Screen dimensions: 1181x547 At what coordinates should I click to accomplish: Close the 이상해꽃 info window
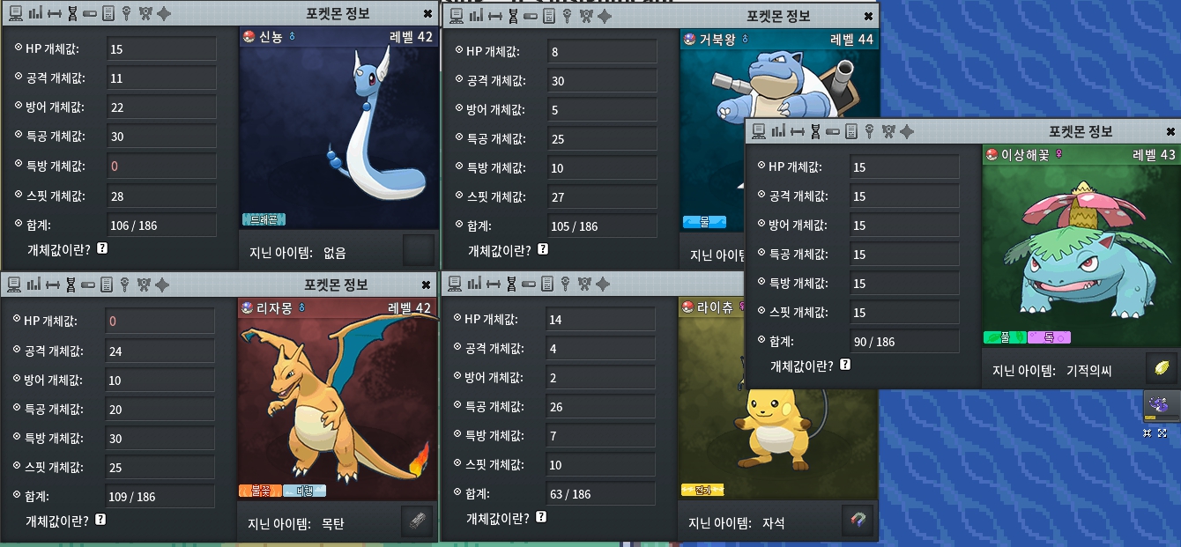pos(1170,131)
